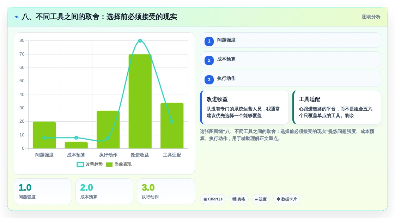Click the section title 八、不同工具之间的取舍
The width and height of the screenshot is (395, 218).
coord(99,17)
